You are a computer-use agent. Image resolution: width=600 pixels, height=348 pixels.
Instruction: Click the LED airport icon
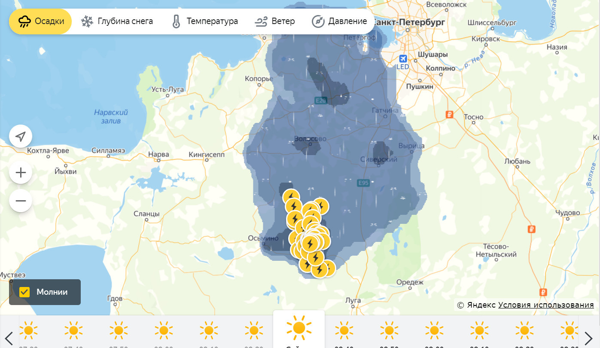[403, 59]
